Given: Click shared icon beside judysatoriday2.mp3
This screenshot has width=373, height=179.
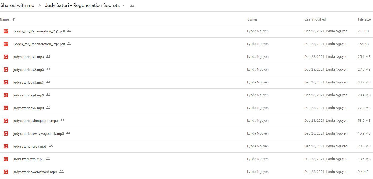Looking at the screenshot, I should click(48, 69).
